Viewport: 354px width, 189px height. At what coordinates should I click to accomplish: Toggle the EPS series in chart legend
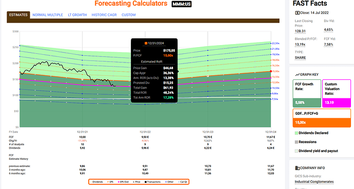[x=110, y=182]
